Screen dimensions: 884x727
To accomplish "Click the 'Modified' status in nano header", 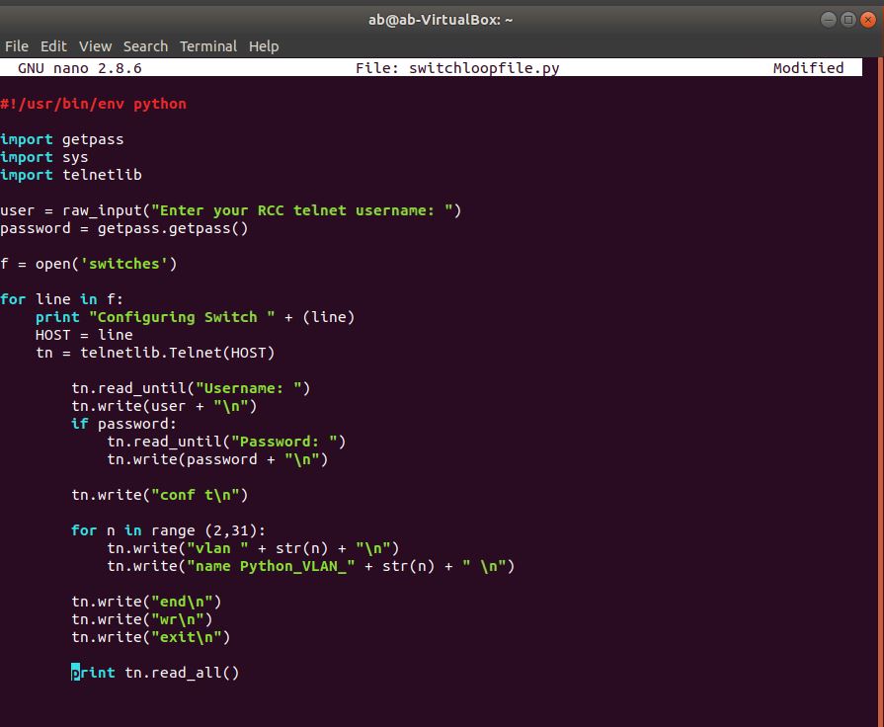I will [808, 68].
